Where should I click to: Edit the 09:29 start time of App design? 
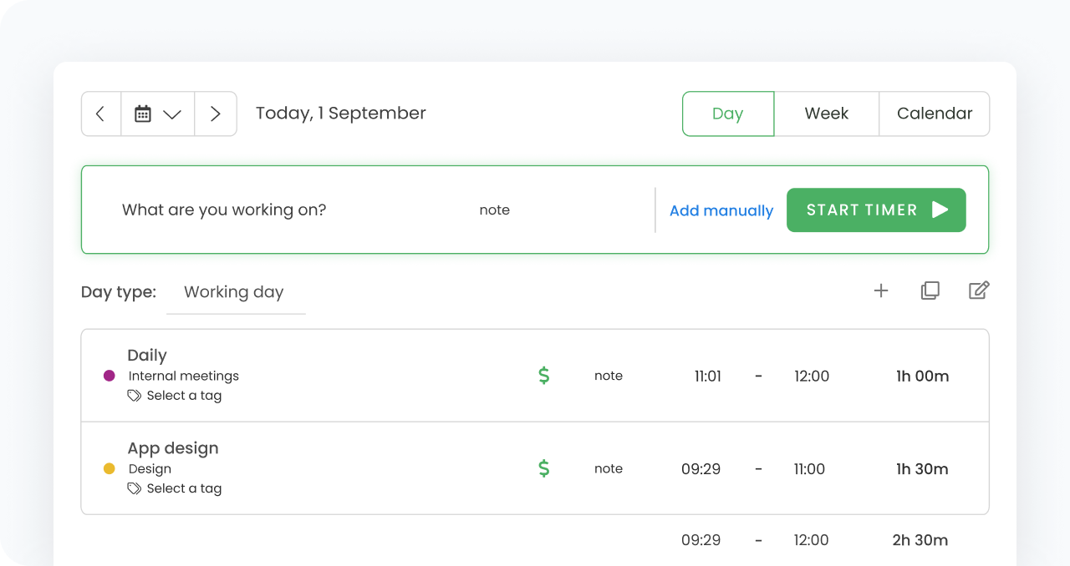pyautogui.click(x=701, y=469)
